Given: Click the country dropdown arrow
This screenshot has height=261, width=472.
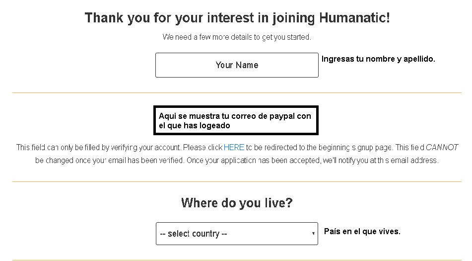Looking at the screenshot, I should tap(313, 234).
